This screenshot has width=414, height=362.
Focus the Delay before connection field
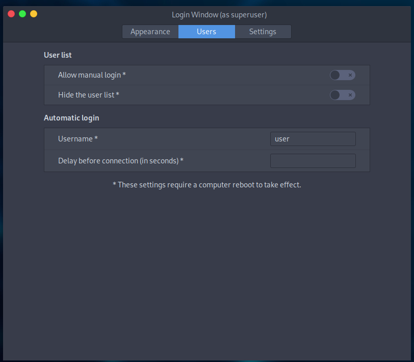pyautogui.click(x=313, y=161)
